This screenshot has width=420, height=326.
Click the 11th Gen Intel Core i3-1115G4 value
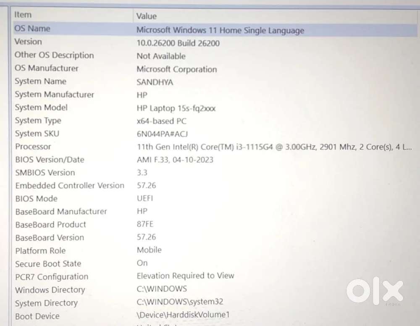pyautogui.click(x=275, y=147)
